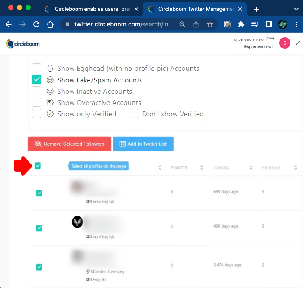Screen dimensions: 303x288
Task: Go back with the browser back arrow
Action: (x=9, y=24)
